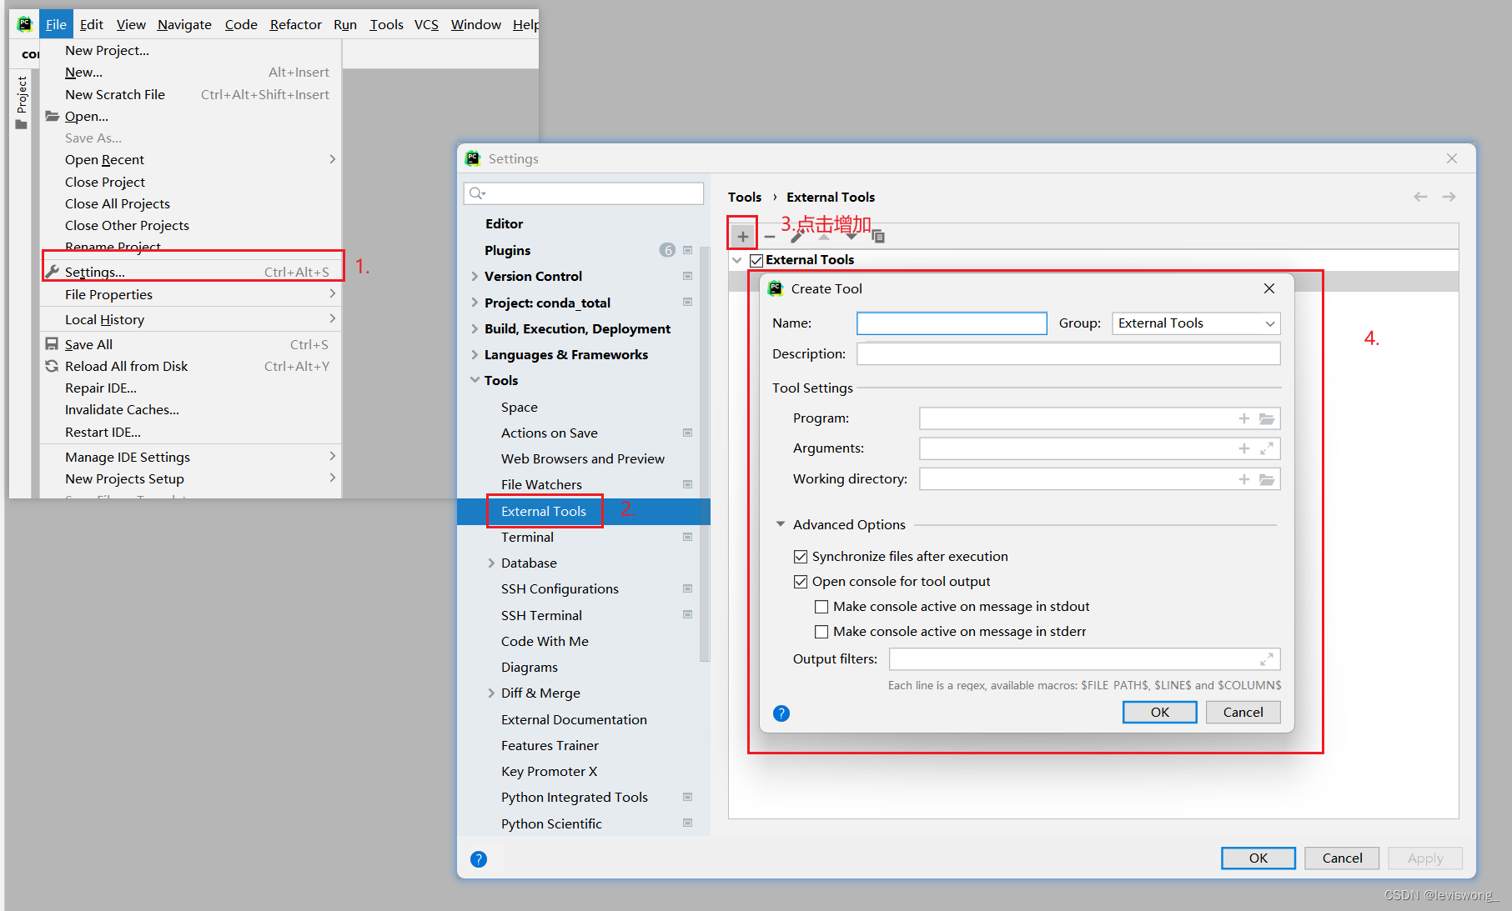The height and width of the screenshot is (911, 1512).
Task: Open help in the Create Tool dialog
Action: [x=781, y=713]
